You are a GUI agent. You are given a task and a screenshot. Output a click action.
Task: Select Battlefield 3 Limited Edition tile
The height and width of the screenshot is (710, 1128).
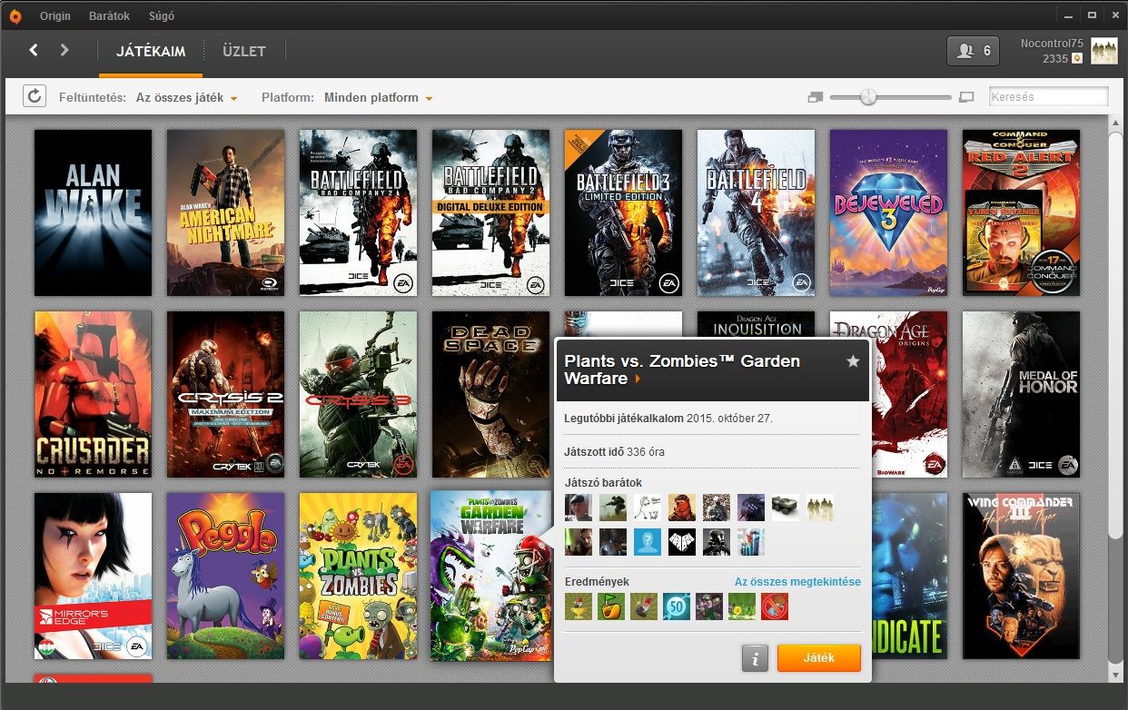(x=624, y=212)
